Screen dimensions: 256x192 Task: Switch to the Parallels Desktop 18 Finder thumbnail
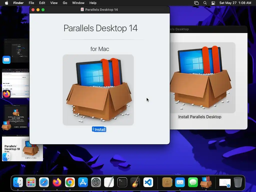tap(22, 148)
